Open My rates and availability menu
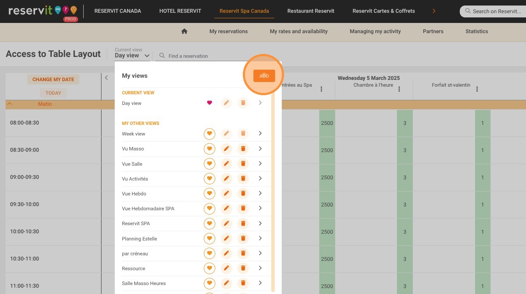 pos(299,31)
